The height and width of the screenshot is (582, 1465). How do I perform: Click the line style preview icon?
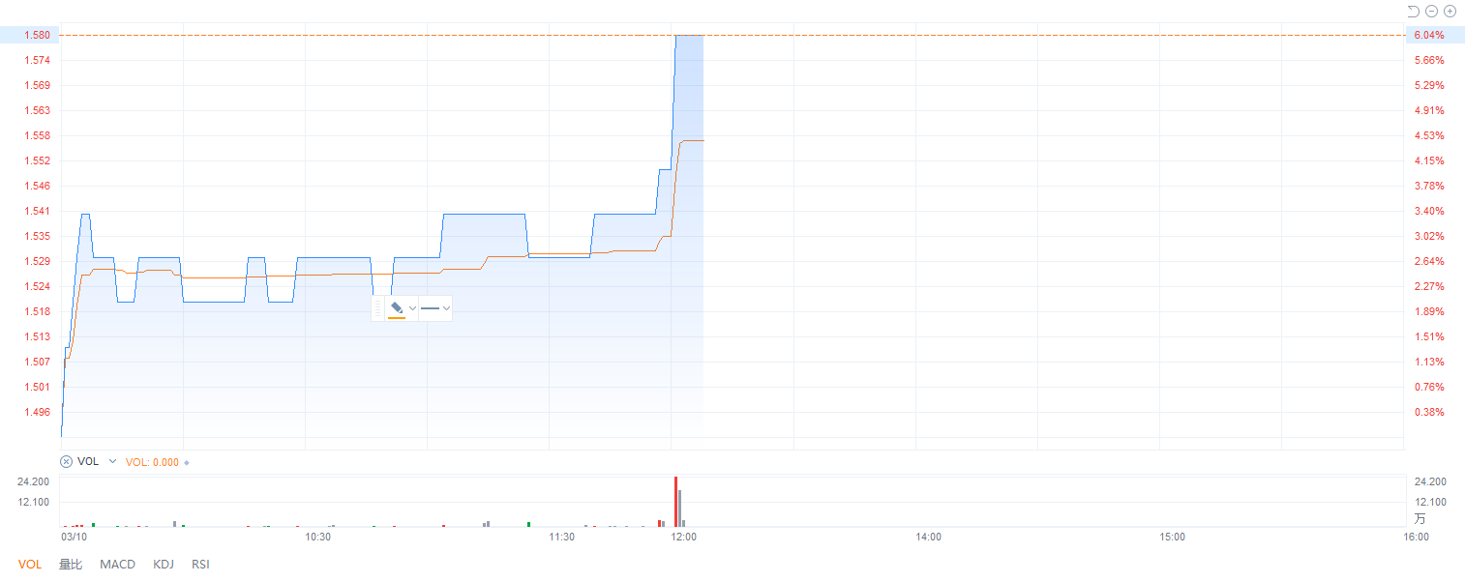click(430, 308)
